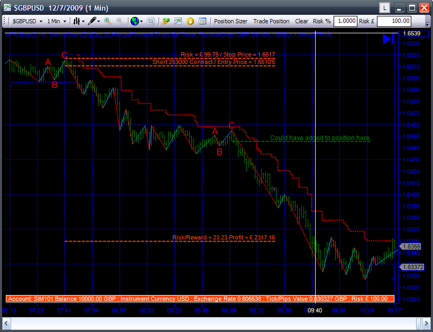Image resolution: width=433 pixels, height=332 pixels.
Task: Click the scrollbar thumb near right end
Action: [419, 323]
